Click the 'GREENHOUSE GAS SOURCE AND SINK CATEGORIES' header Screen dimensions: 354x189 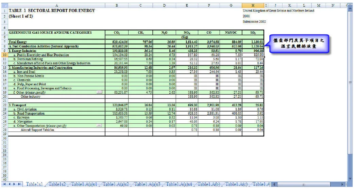click(x=57, y=33)
